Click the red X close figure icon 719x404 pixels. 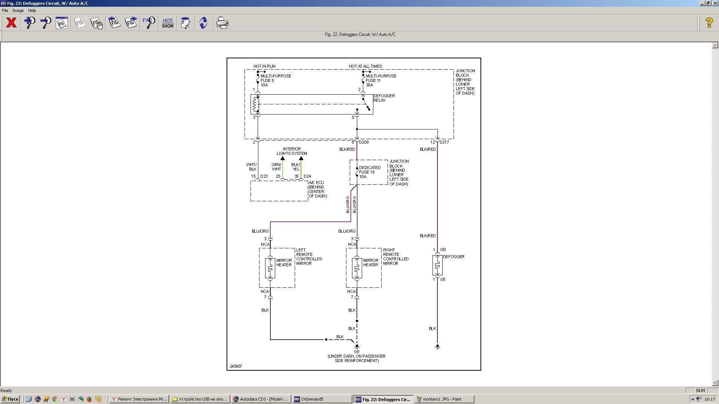pos(11,23)
